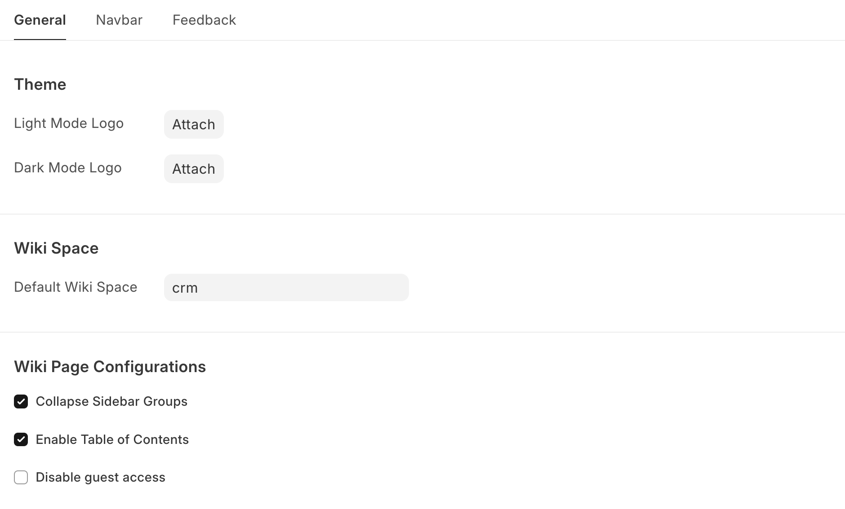845x509 pixels.
Task: Click the Dark Mode Logo field label
Action: (68, 168)
